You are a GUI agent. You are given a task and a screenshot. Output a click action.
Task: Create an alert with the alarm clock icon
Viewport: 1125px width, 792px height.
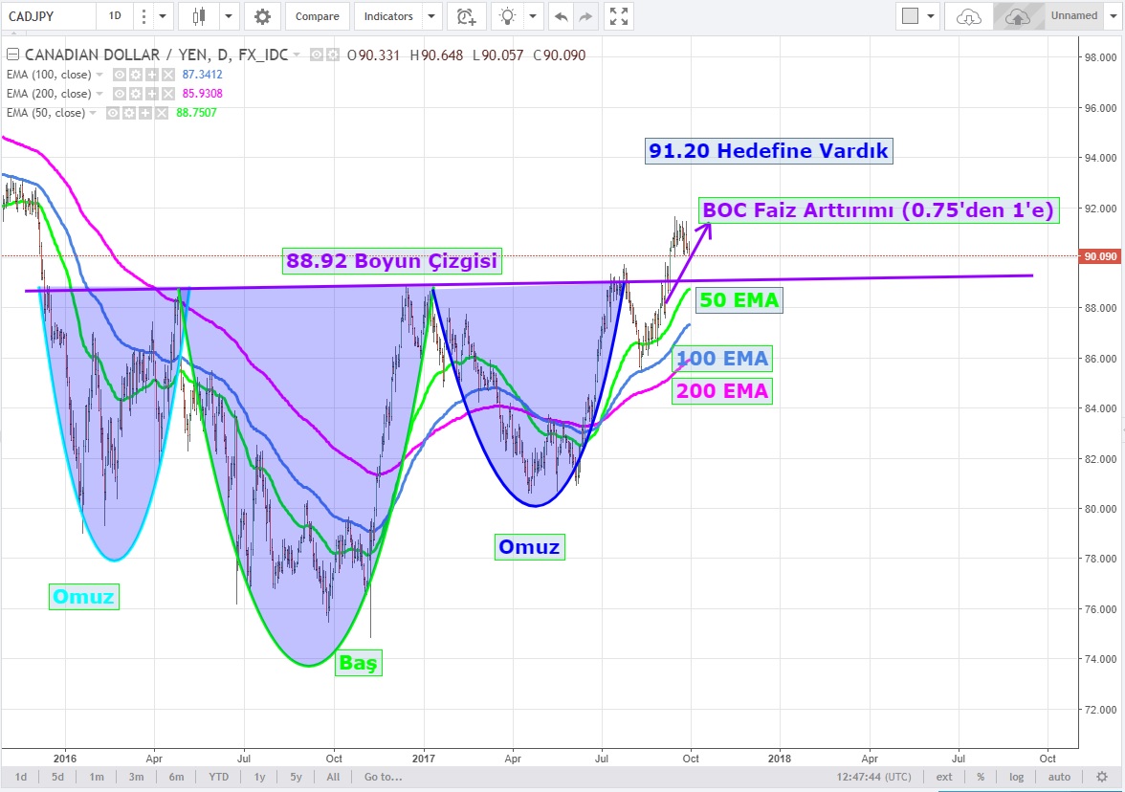point(466,16)
